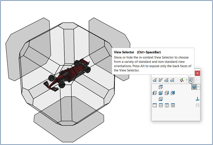The width and height of the screenshot is (213, 145).
Task: Select the Isometric blue cube view
Action: pos(194,87)
